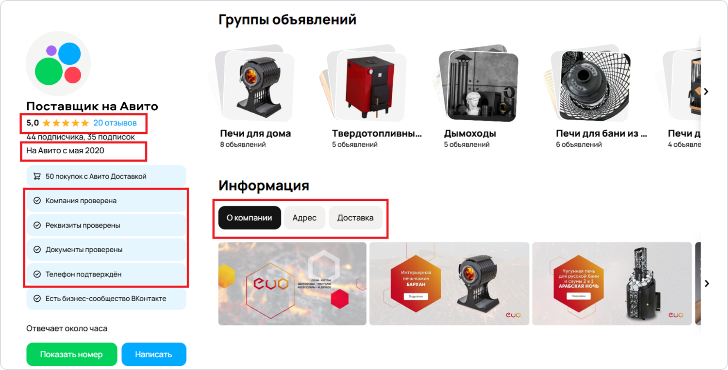Show next company banner with the chevron
This screenshot has height=370, width=728.
[707, 283]
